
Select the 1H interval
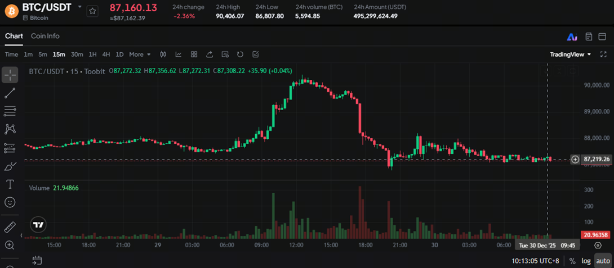point(92,54)
